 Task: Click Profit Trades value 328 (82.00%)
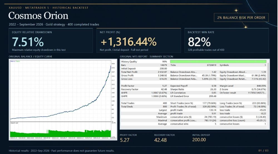pyautogui.click(x=209, y=107)
